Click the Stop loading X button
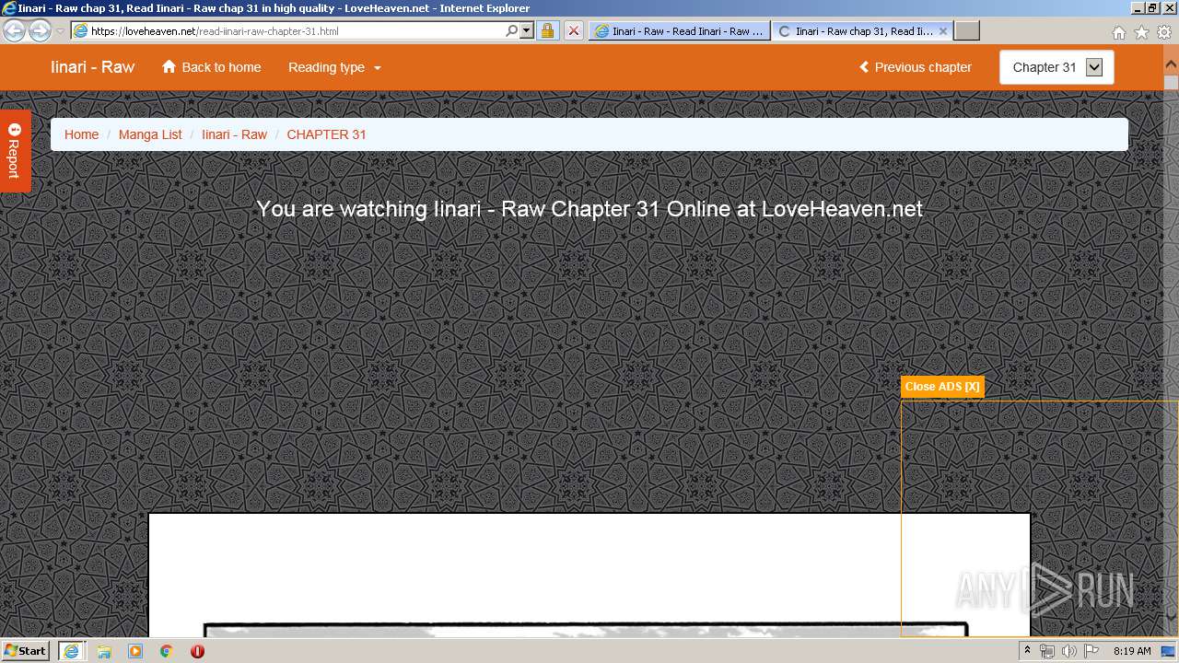The height and width of the screenshot is (663, 1179). (573, 30)
